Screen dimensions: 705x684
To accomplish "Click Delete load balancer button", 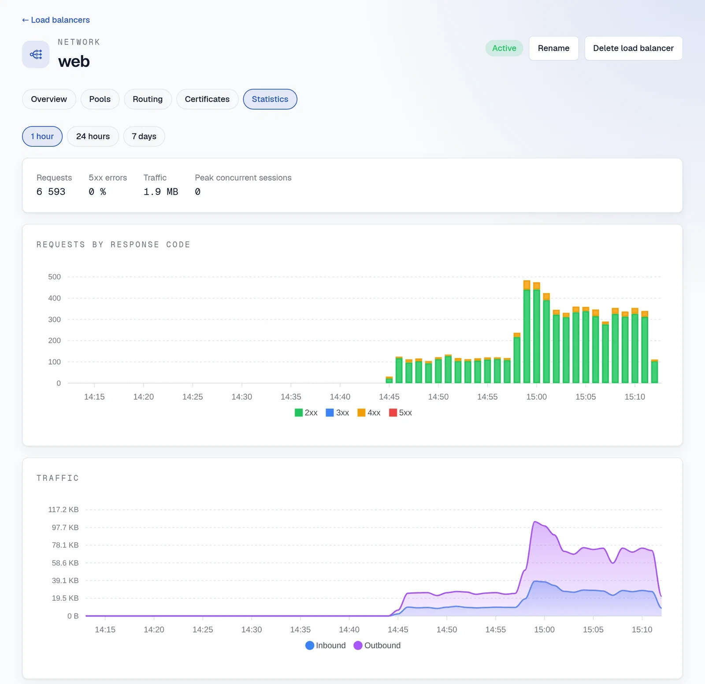I will click(633, 48).
